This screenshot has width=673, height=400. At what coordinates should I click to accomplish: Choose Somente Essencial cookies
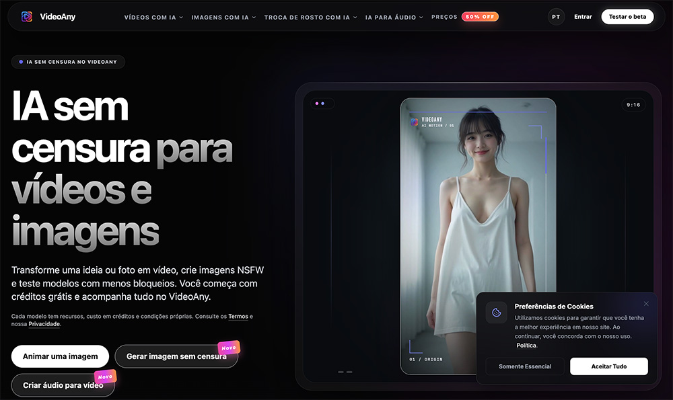pos(525,366)
